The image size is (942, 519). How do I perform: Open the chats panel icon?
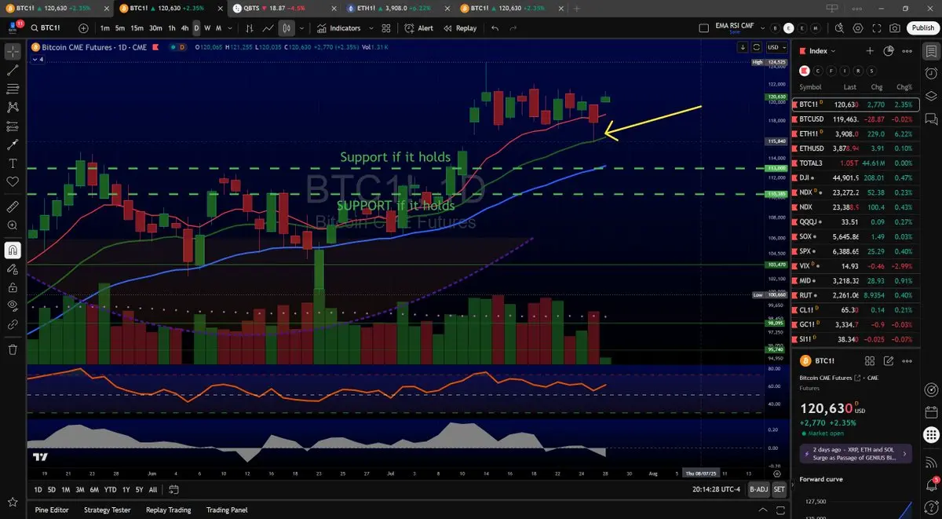click(931, 119)
